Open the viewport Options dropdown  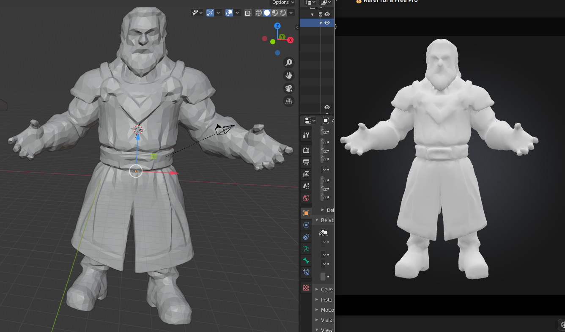pos(283,3)
